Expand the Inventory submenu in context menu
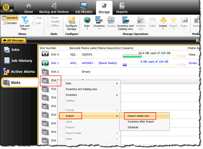This screenshot has height=149, width=203. (91, 95)
